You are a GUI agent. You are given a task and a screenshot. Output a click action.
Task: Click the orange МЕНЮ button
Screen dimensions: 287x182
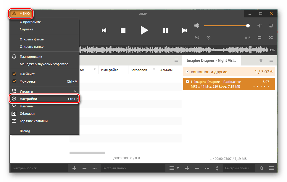(21, 14)
